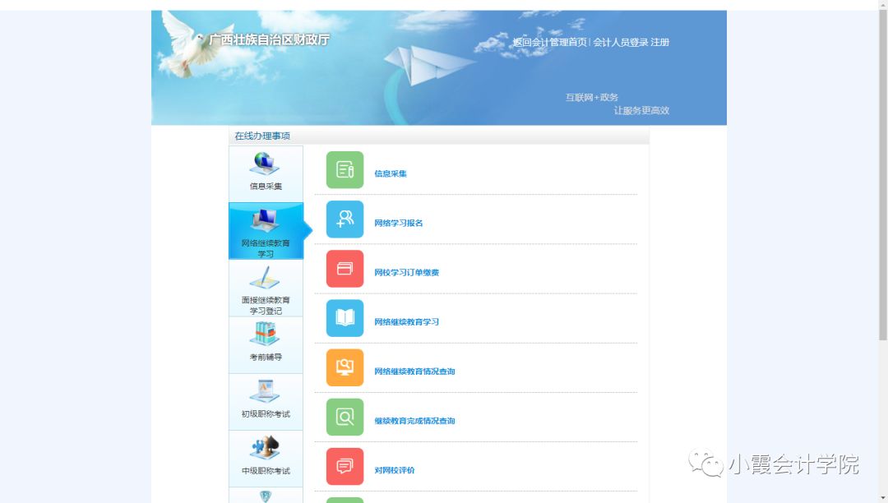Image resolution: width=888 pixels, height=503 pixels.
Task: Switch to the 网络继续教育学习 sidebar tab
Action: tap(263, 228)
